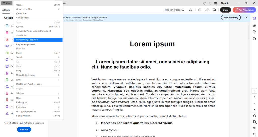Open the page thumbnails icon in right rail
The height and width of the screenshot is (137, 258).
tap(254, 39)
